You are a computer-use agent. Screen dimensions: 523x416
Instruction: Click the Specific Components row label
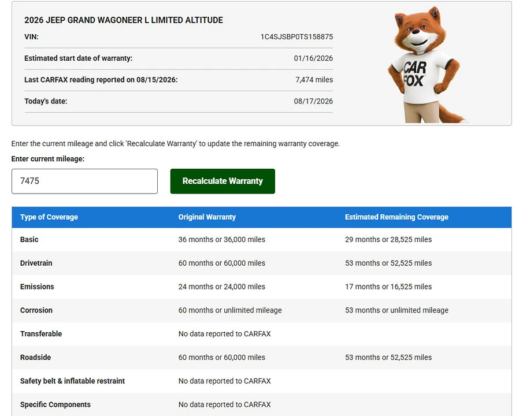coord(55,404)
